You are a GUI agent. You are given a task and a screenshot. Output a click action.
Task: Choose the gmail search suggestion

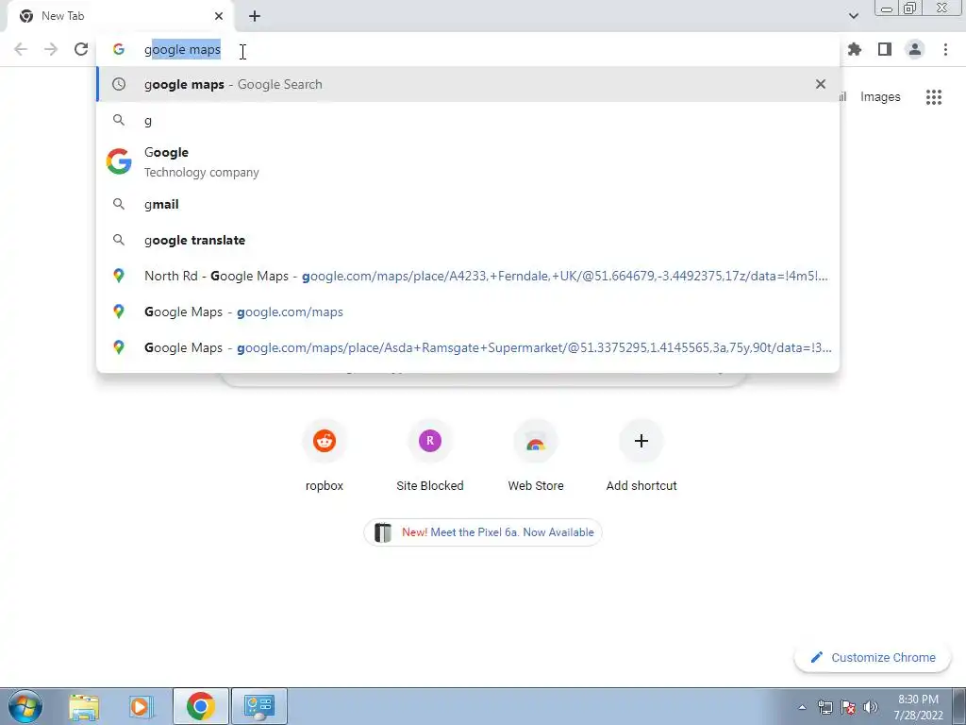click(468, 204)
